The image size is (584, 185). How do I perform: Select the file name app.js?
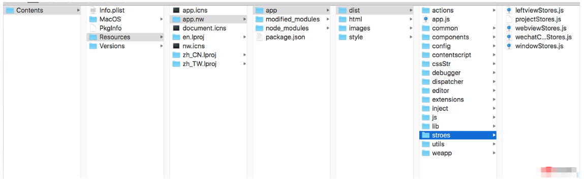(441, 19)
